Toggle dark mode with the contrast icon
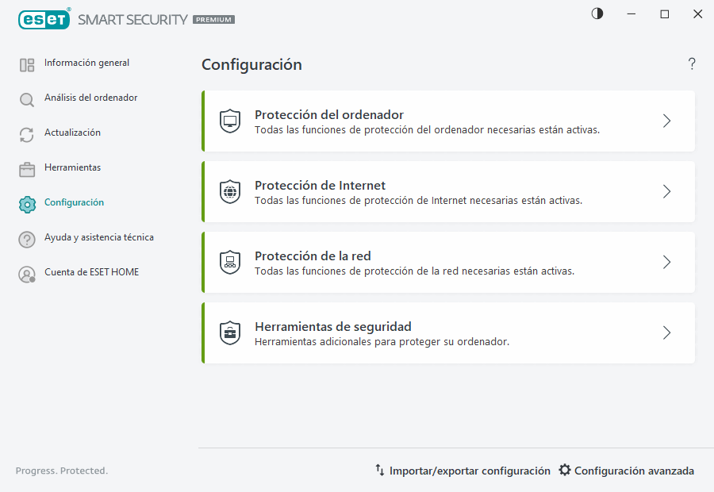 pos(597,13)
